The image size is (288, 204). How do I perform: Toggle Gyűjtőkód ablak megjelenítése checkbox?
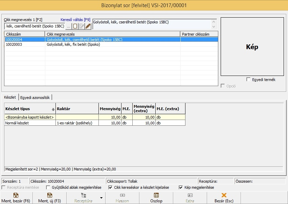click(x=48, y=187)
